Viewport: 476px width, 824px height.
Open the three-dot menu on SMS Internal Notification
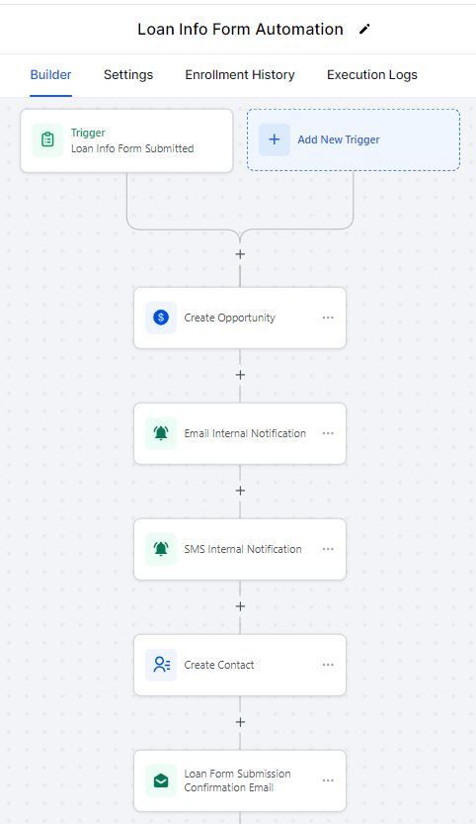point(328,549)
